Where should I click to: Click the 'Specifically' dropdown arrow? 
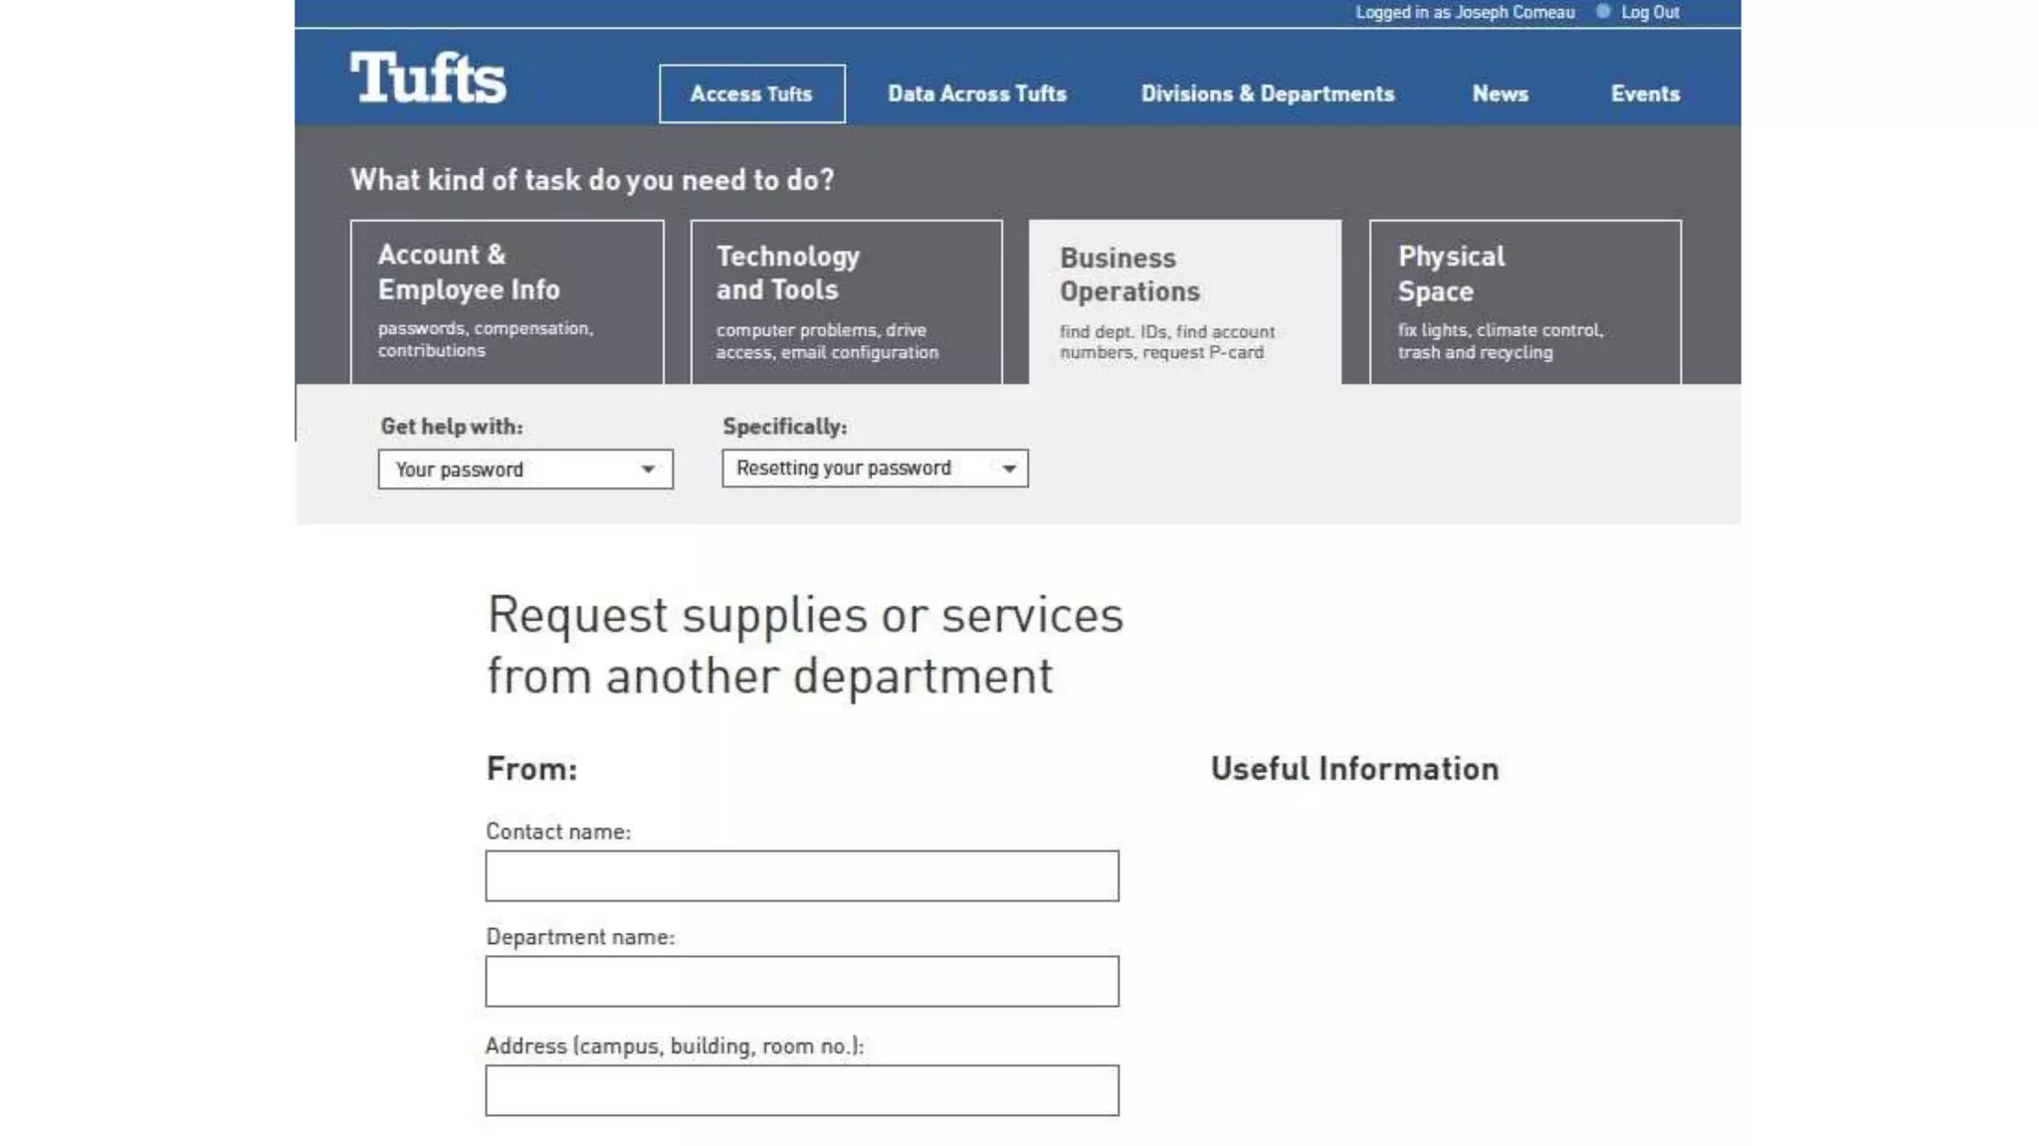[x=1008, y=469]
